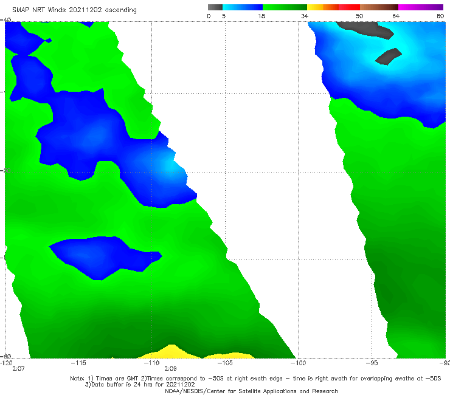This screenshot has height=395, width=450.
Task: Click the swath time label "2:09"
Action: coord(170,369)
